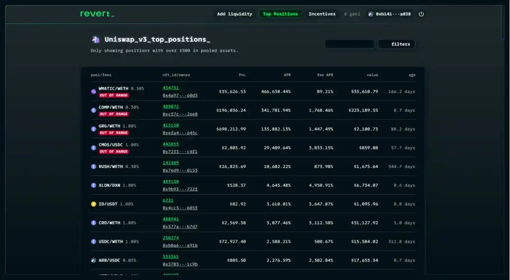Viewport: 510px width, 280px height.
Task: Open owner address 0x4a97···60d5
Action: (180, 95)
